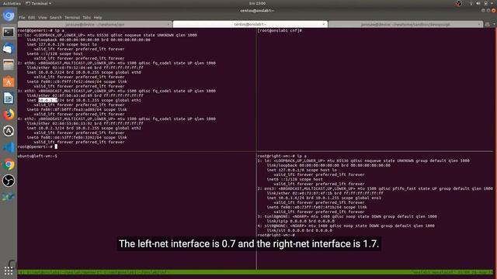Click the tunl0@NONE interface line
Viewport: 497px width, 279px height.
pyautogui.click(x=347, y=217)
